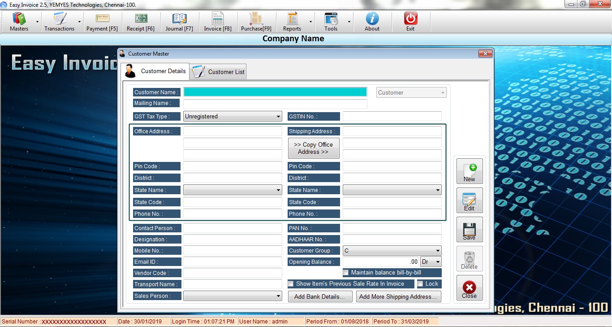
Task: Click the Save floppy disk button
Action: point(469,230)
